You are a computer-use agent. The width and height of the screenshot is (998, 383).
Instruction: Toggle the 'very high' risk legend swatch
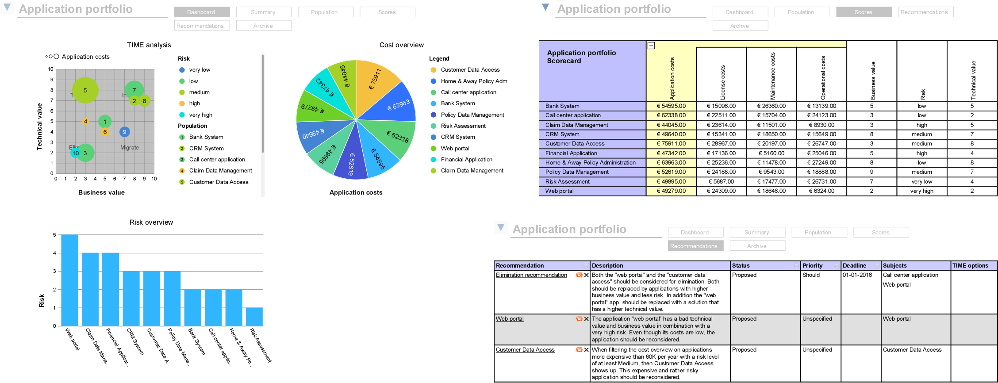click(182, 115)
